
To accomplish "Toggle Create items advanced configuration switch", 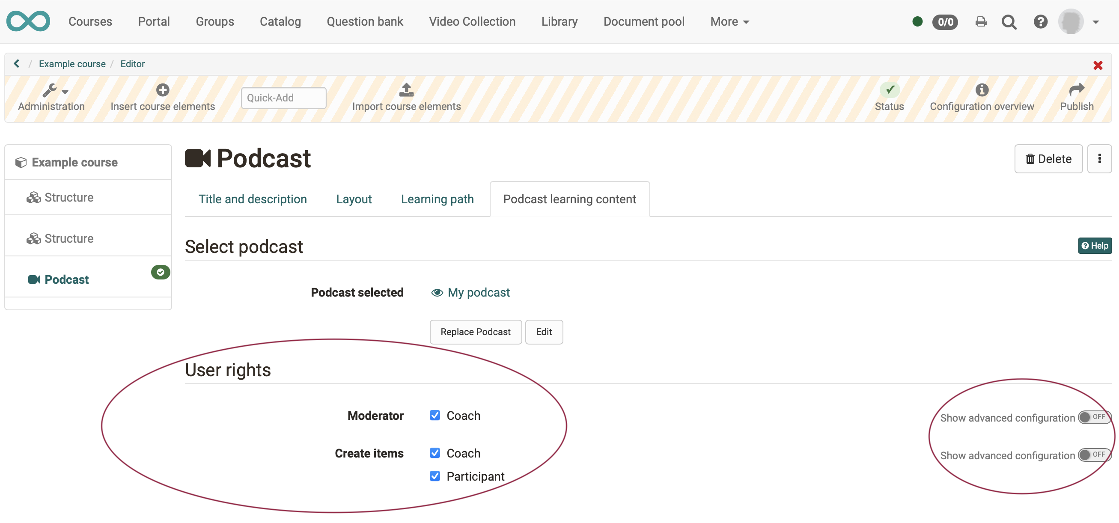I will point(1093,455).
